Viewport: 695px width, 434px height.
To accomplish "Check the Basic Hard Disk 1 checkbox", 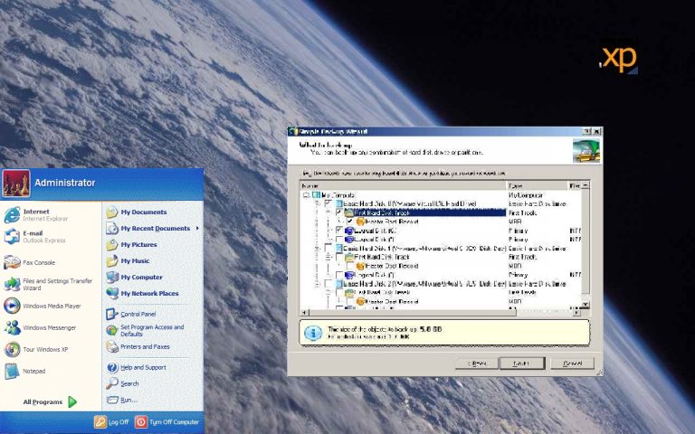I will coord(328,248).
